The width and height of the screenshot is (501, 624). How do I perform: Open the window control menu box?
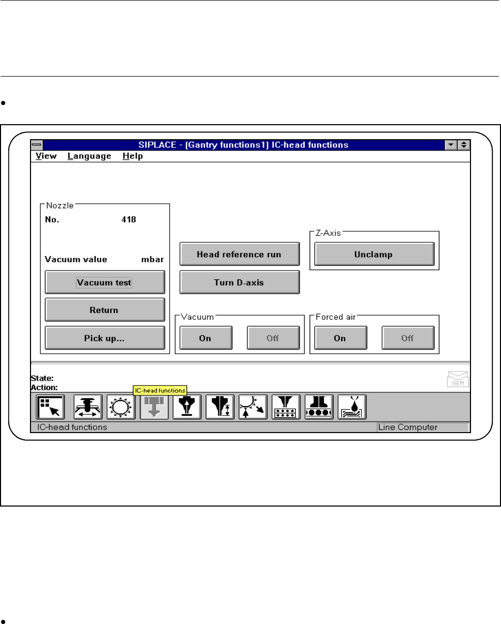(36, 145)
